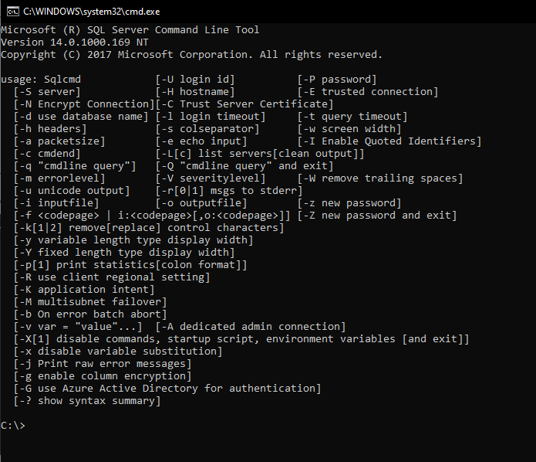Click the C:\> command prompt line
Image resolution: width=536 pixels, height=462 pixels.
pos(13,426)
